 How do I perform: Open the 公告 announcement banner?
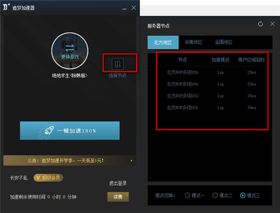click(x=70, y=160)
